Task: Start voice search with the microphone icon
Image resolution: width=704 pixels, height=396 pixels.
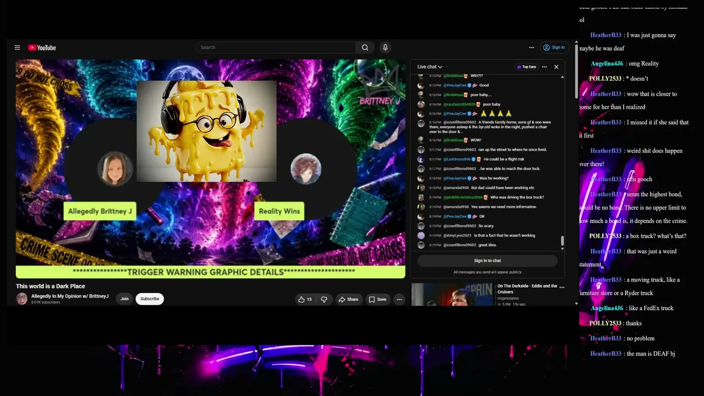Action: coord(385,48)
